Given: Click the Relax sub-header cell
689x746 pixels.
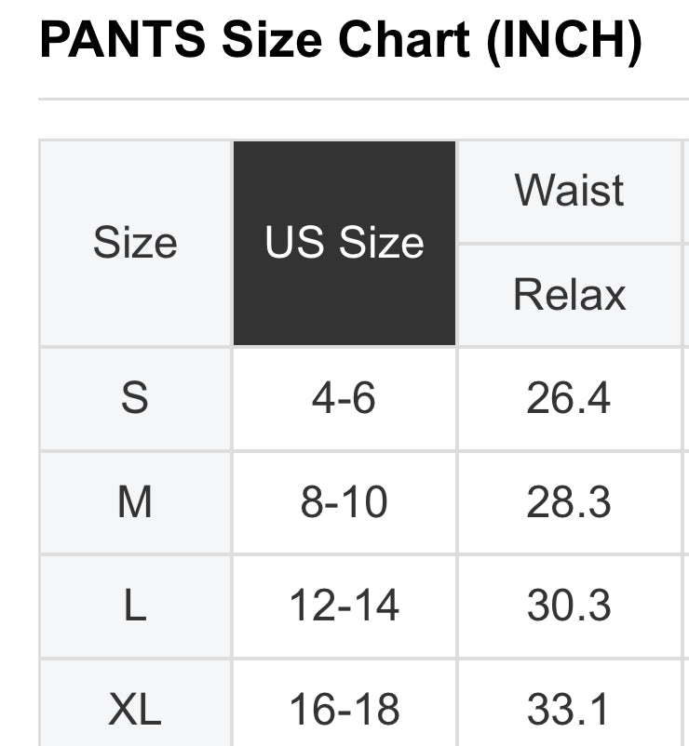Looking at the screenshot, I should click(569, 295).
